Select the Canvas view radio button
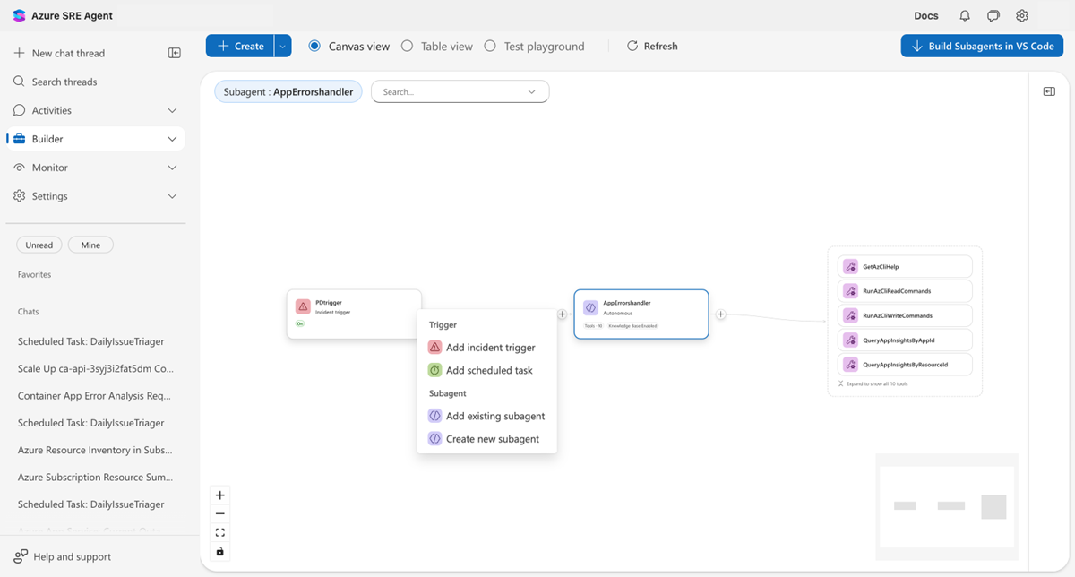This screenshot has width=1075, height=577. pyautogui.click(x=314, y=46)
